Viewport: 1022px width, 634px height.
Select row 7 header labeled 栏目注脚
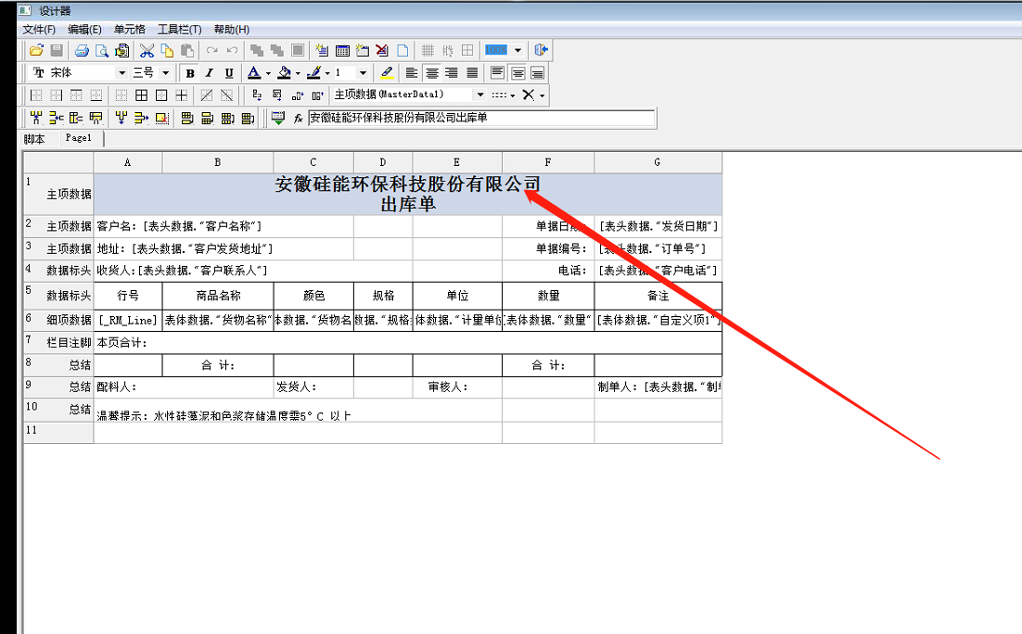point(58,343)
